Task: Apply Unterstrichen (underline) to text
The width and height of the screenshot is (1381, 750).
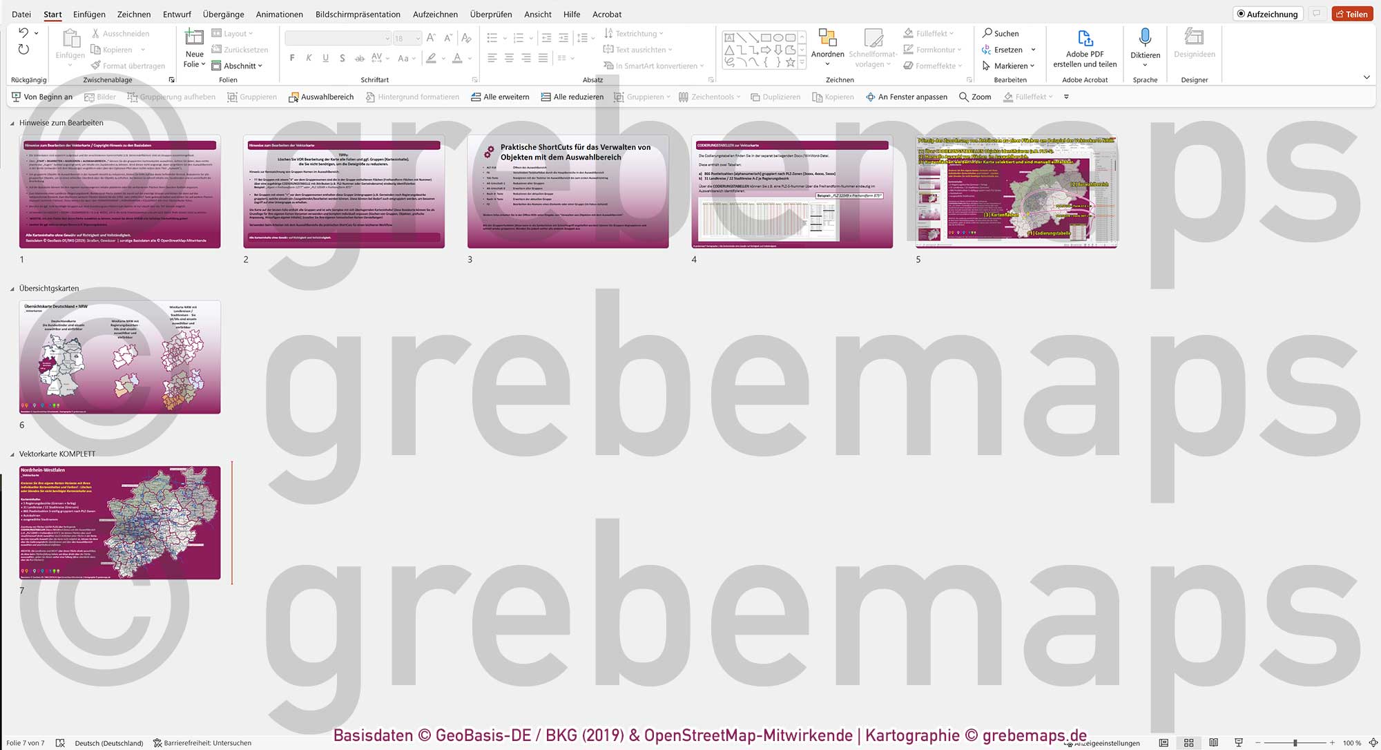Action: click(x=325, y=59)
